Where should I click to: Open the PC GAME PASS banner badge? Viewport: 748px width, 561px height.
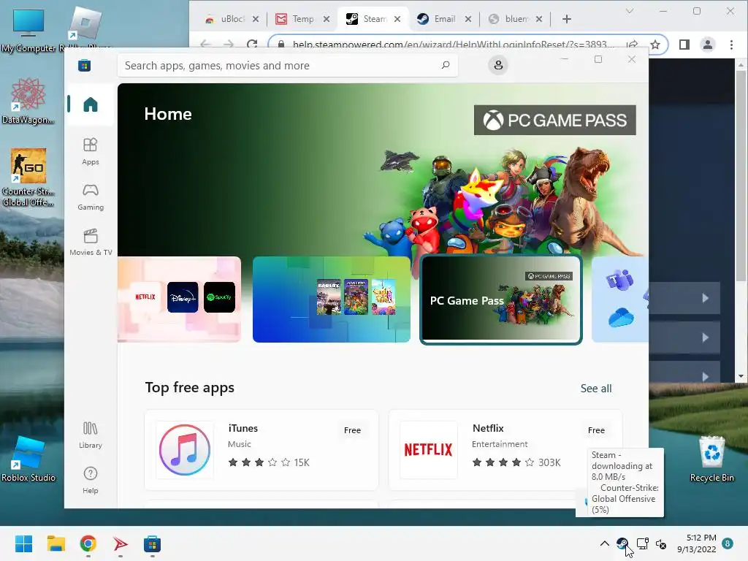tap(555, 121)
